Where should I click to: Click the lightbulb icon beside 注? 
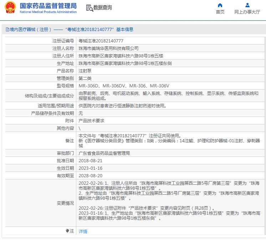point(67,231)
